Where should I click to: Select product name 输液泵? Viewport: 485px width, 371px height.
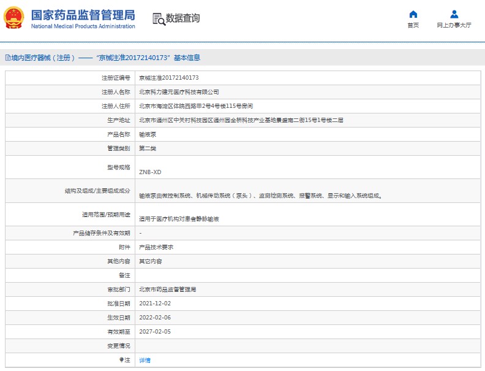coord(148,134)
